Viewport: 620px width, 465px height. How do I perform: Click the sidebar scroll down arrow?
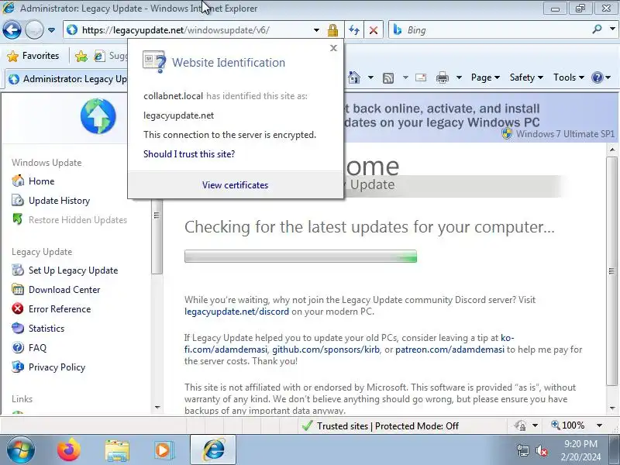click(157, 408)
